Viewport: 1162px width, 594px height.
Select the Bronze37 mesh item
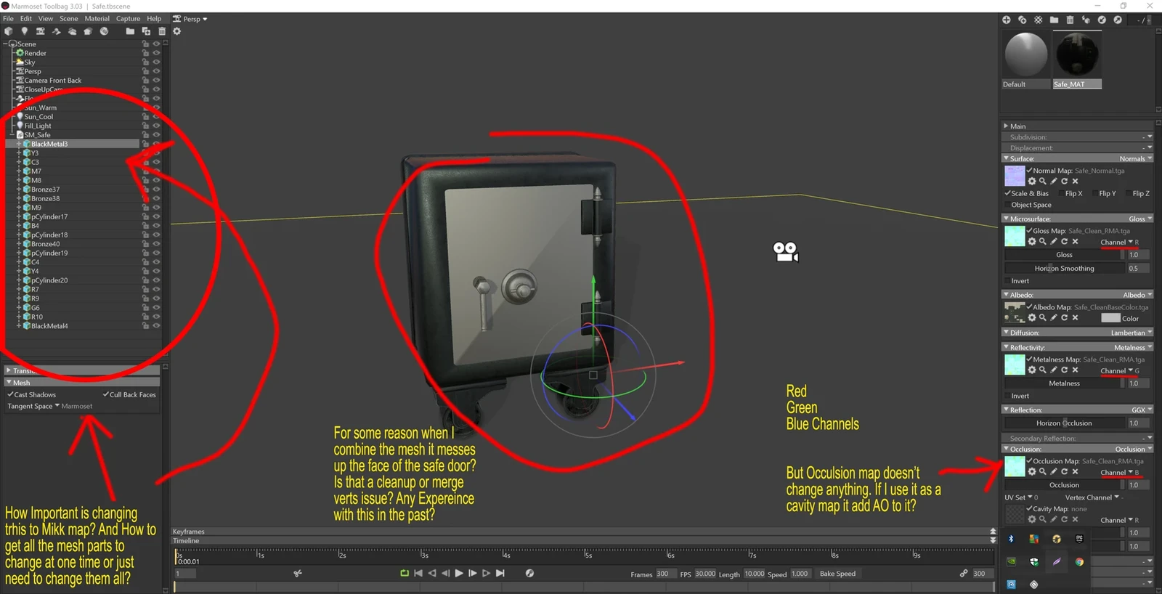(45, 190)
